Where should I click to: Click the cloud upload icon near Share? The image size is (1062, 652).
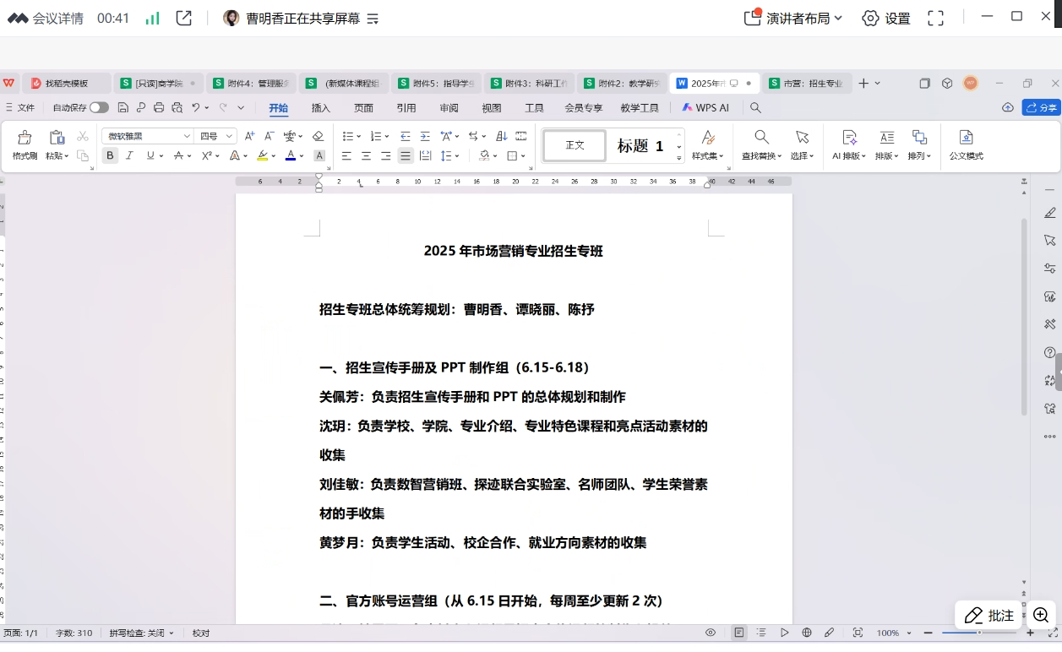(1007, 108)
